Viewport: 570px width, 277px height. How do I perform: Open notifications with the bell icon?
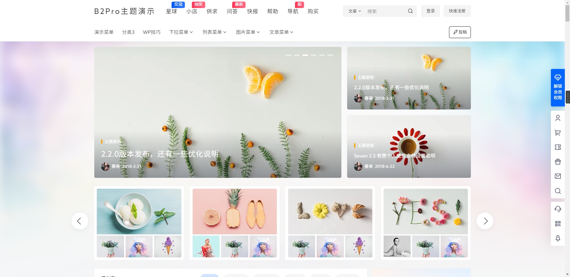[x=558, y=238]
